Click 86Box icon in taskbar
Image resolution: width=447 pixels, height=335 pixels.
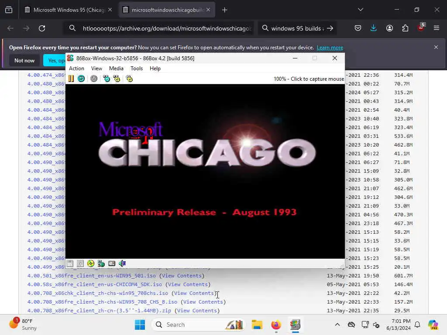(296, 325)
